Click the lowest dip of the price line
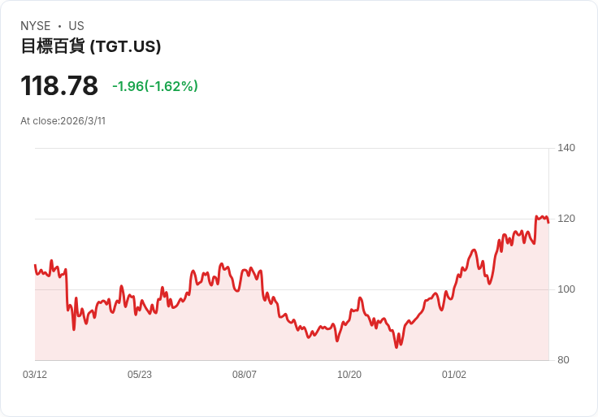Viewport: 598px width, 417px height. coord(396,347)
